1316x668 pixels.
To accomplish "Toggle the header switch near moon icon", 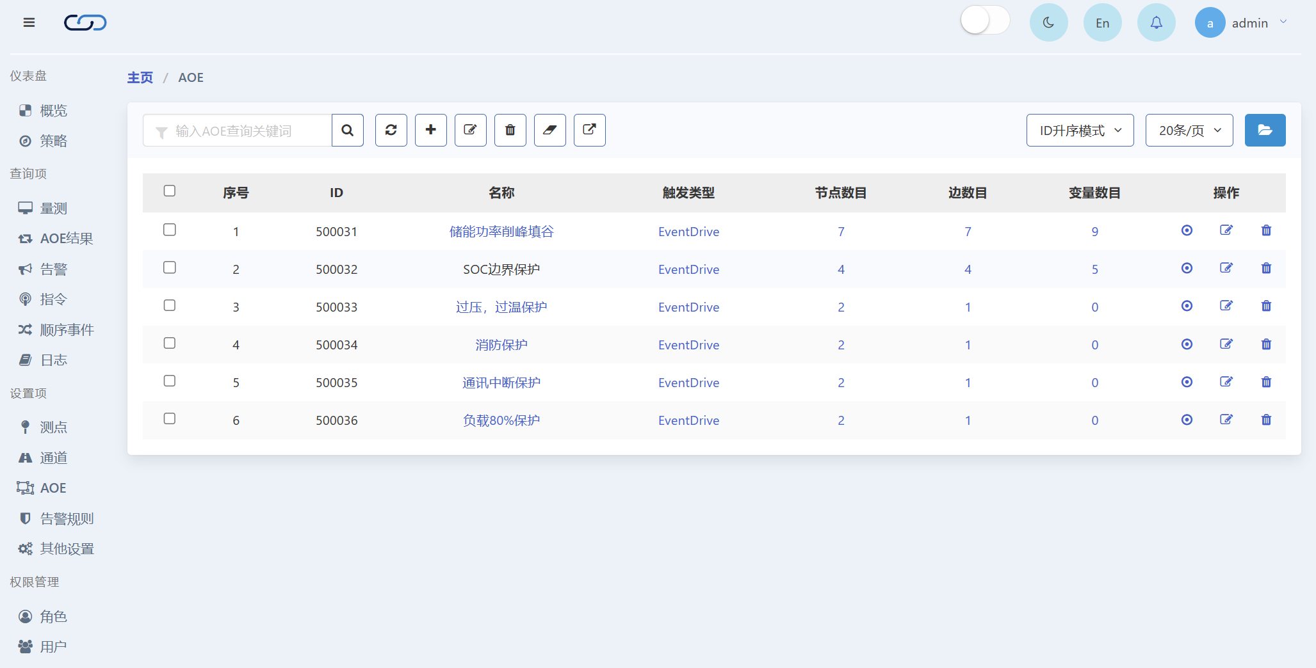I will point(985,20).
